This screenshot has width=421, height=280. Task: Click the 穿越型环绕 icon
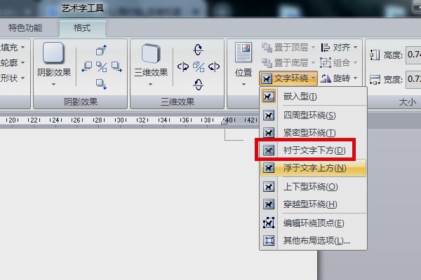(x=269, y=204)
